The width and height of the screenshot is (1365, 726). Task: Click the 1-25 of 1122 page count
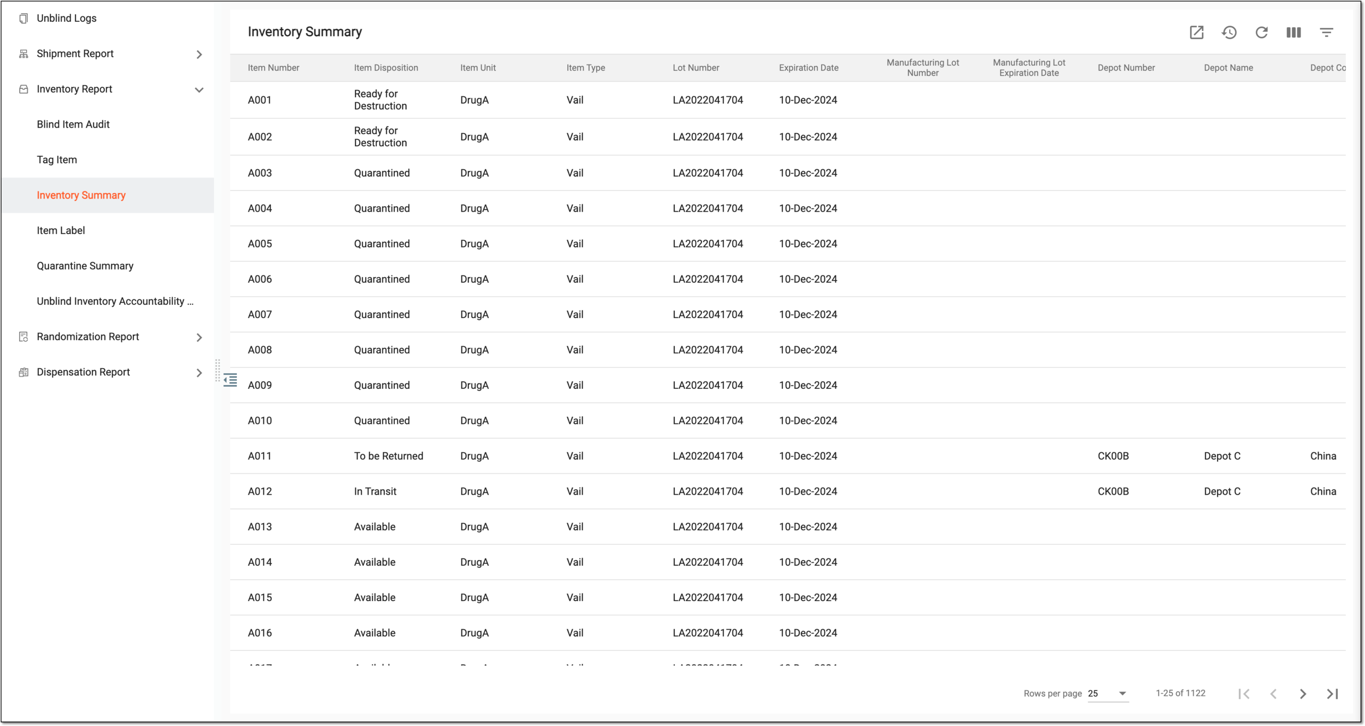click(1180, 693)
